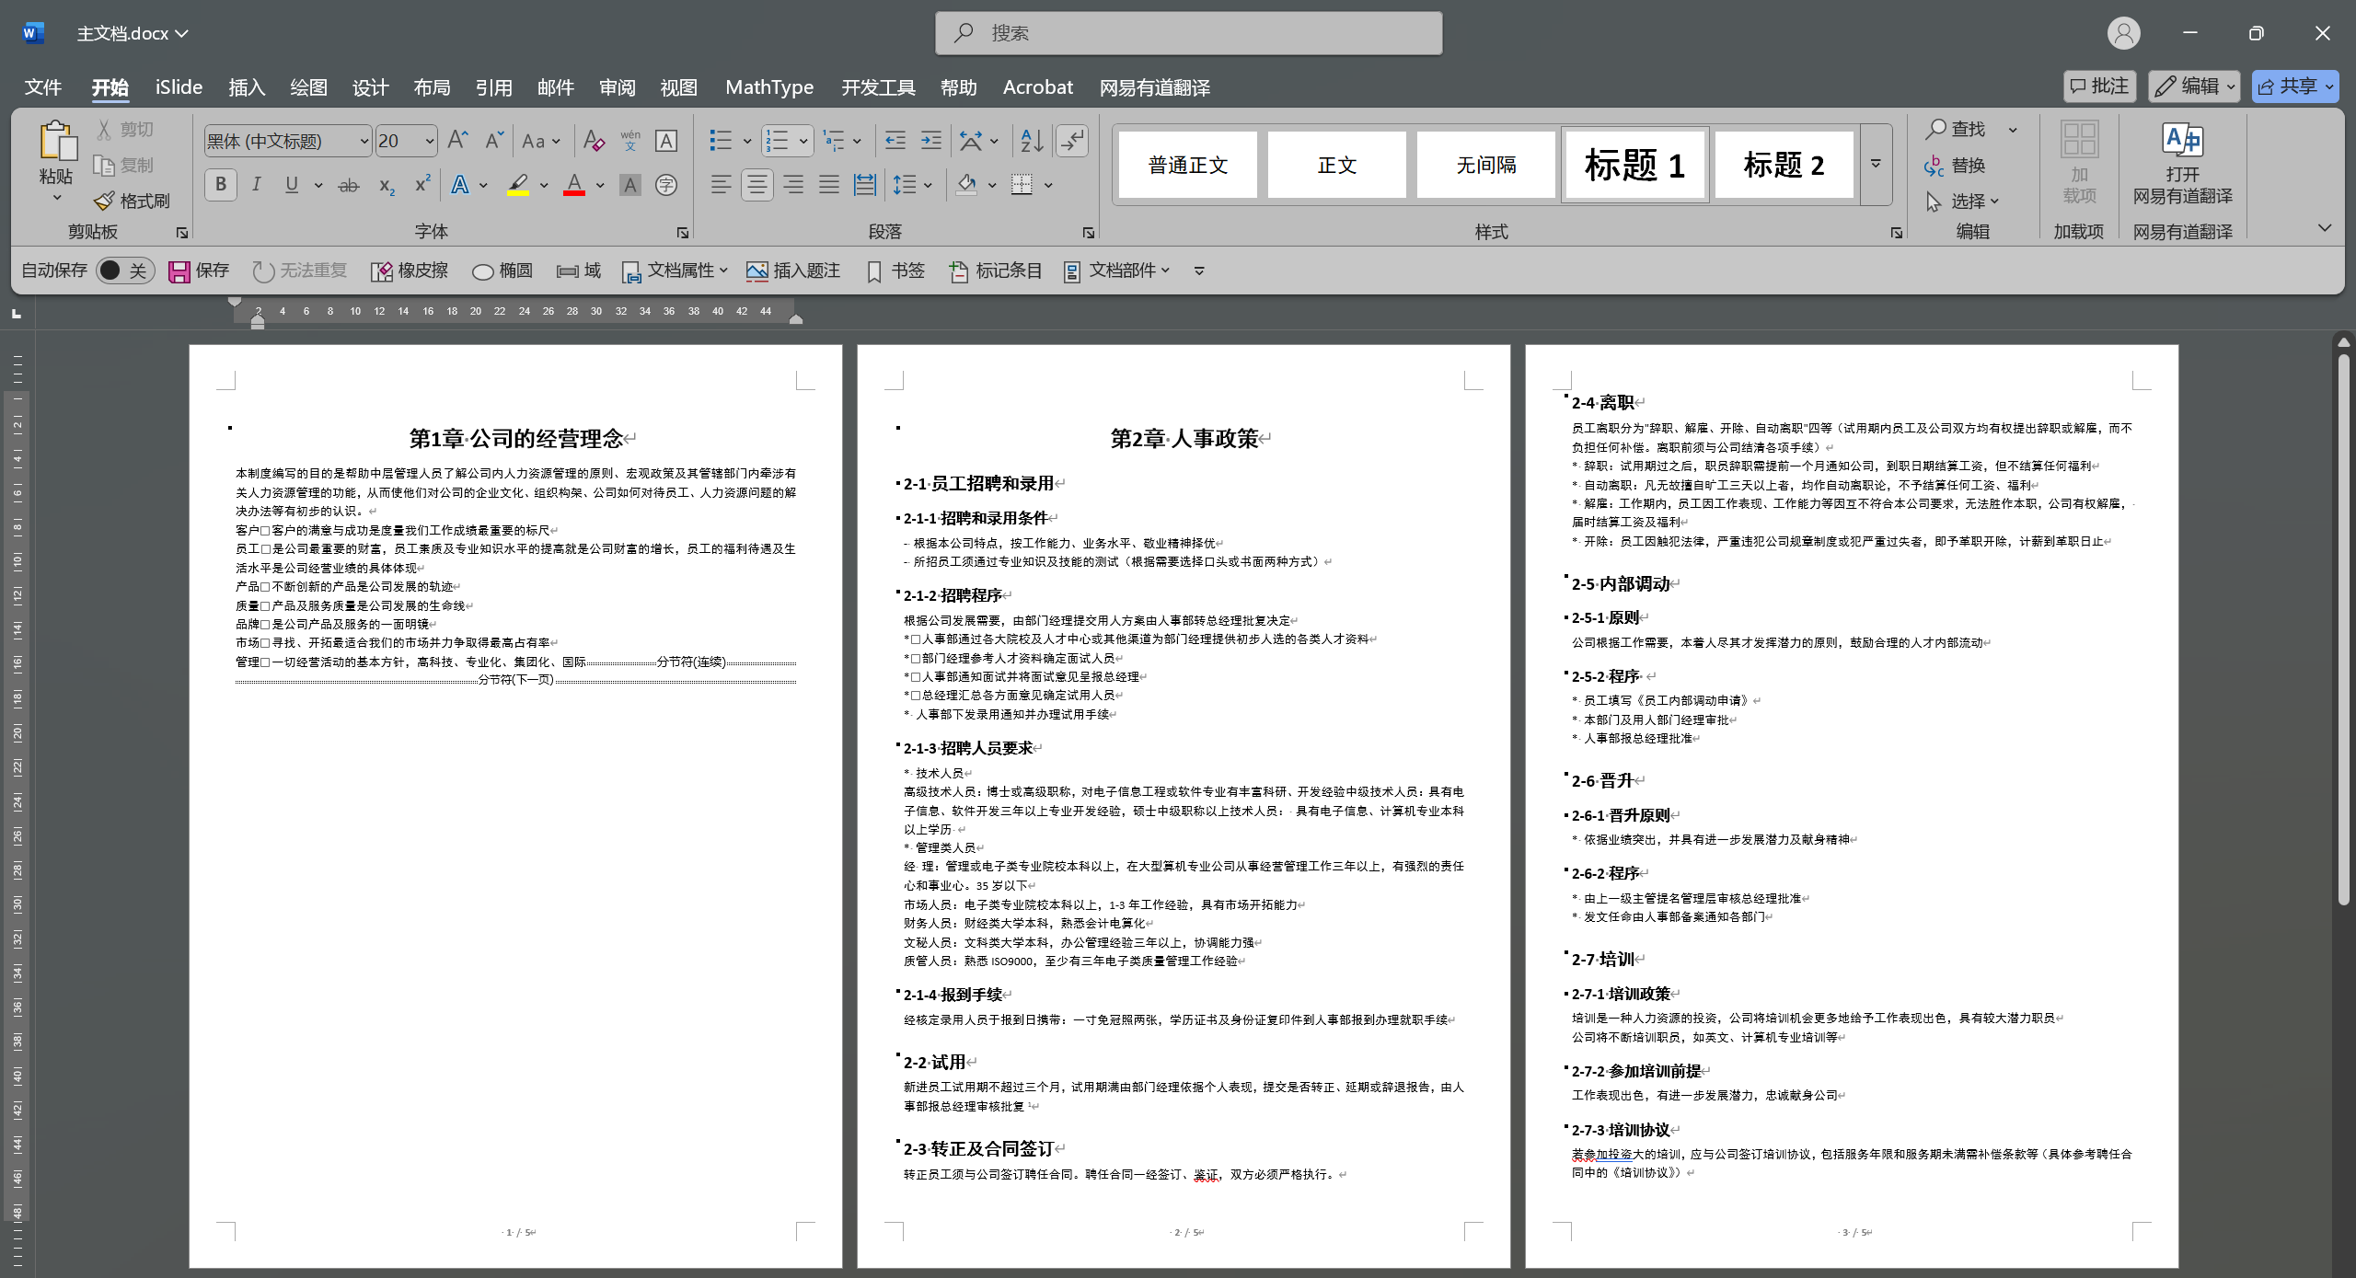2356x1278 pixels.
Task: Click Replace (替换)
Action: tap(1956, 165)
